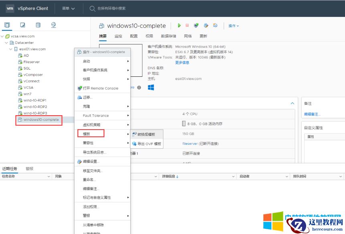Collapse the vcsa.view.com tree node

(x=2, y=36)
